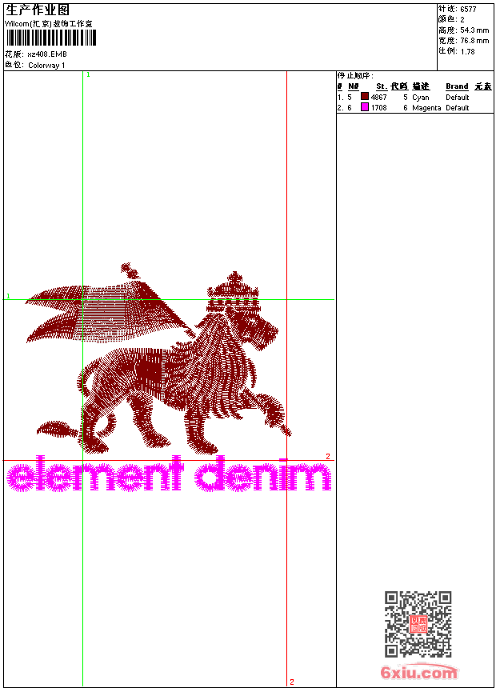Click needle number 5 in row 1
This screenshot has height=688, width=496.
(350, 98)
